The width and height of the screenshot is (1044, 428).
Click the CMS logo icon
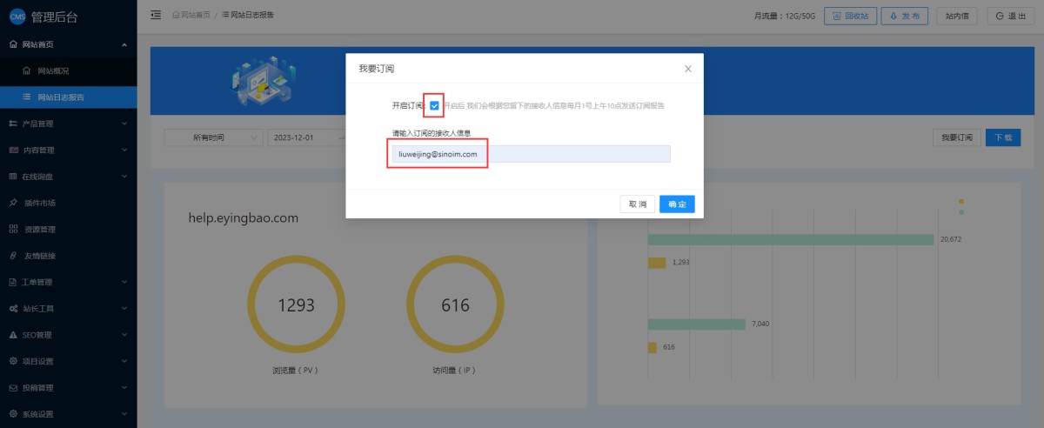coord(17,16)
